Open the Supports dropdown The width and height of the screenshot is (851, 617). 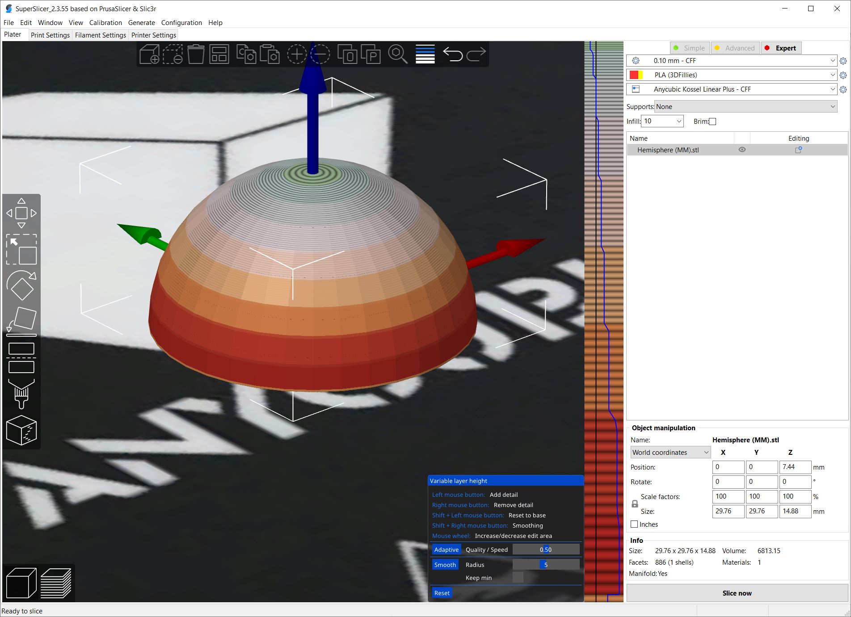746,106
